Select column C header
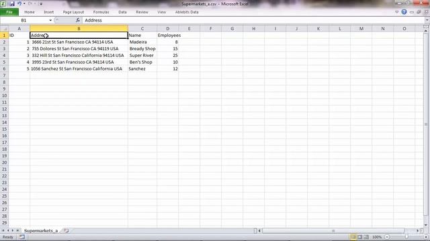Image resolution: width=430 pixels, height=241 pixels. 142,28
